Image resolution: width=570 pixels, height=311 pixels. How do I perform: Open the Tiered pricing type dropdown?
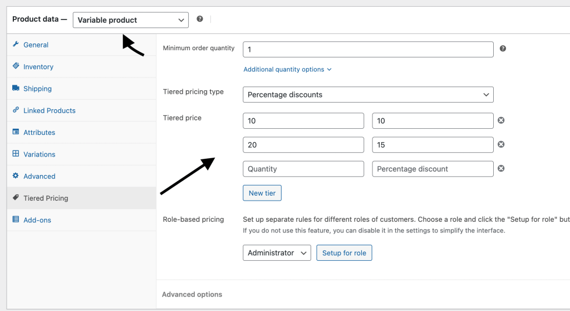click(x=368, y=95)
